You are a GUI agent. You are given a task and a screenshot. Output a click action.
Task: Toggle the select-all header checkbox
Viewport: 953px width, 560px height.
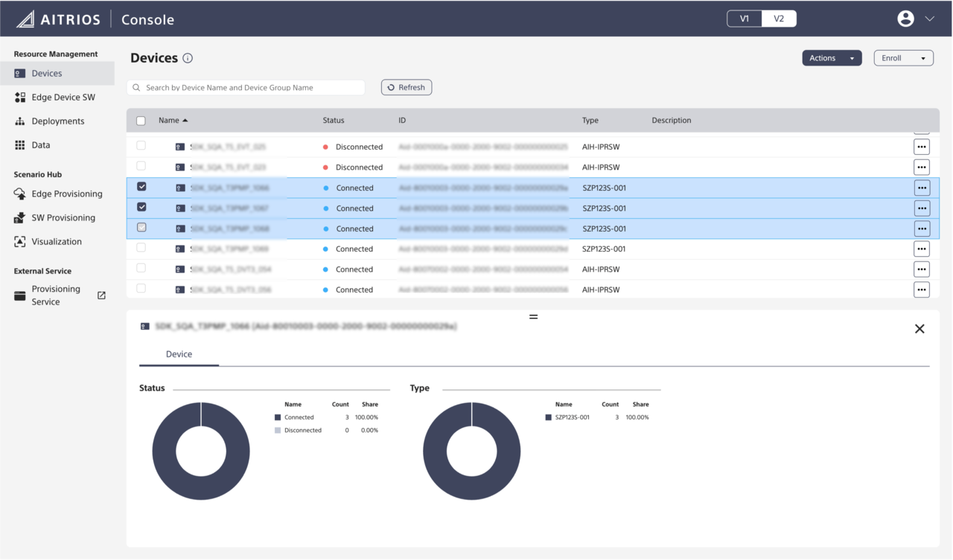tap(141, 121)
